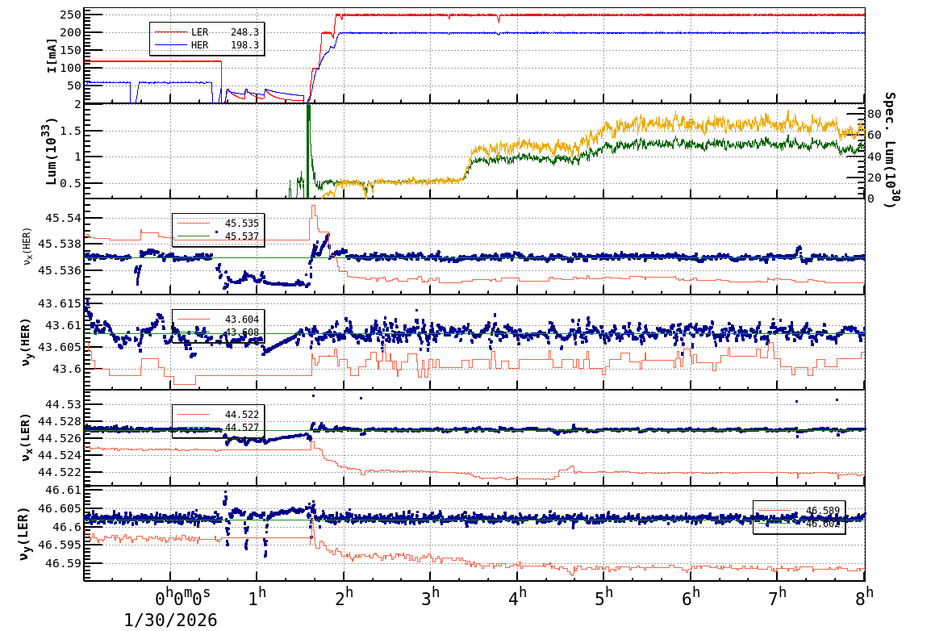Click the 45.537 legend value
Viewport: 931px width, 631px height.
pyautogui.click(x=242, y=236)
